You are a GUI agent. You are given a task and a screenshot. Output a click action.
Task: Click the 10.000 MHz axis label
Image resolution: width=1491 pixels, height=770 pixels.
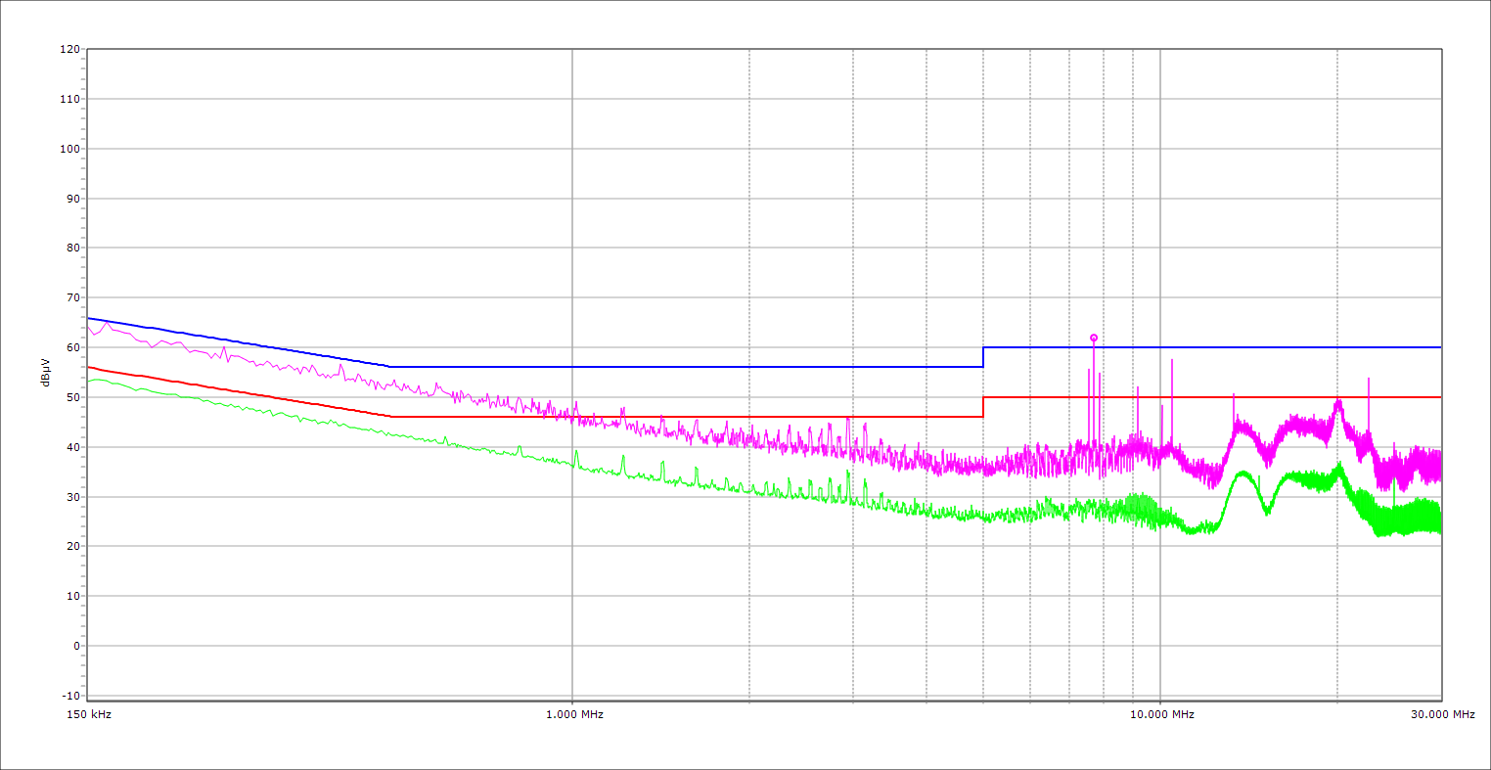pyautogui.click(x=1162, y=714)
